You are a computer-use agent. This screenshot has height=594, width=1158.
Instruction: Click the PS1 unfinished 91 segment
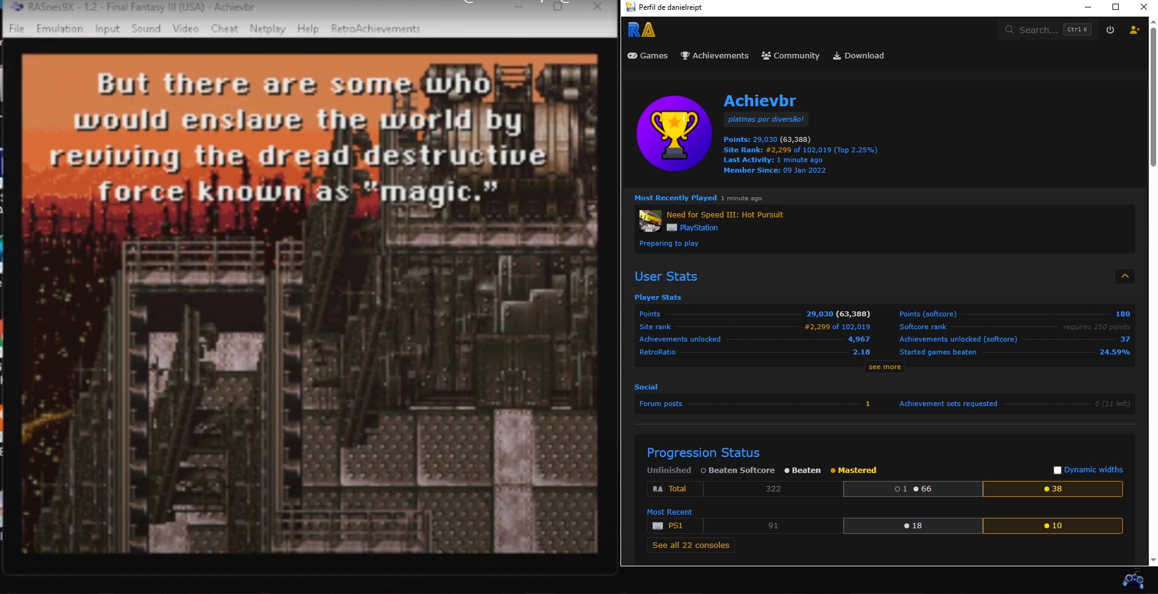[x=773, y=526]
